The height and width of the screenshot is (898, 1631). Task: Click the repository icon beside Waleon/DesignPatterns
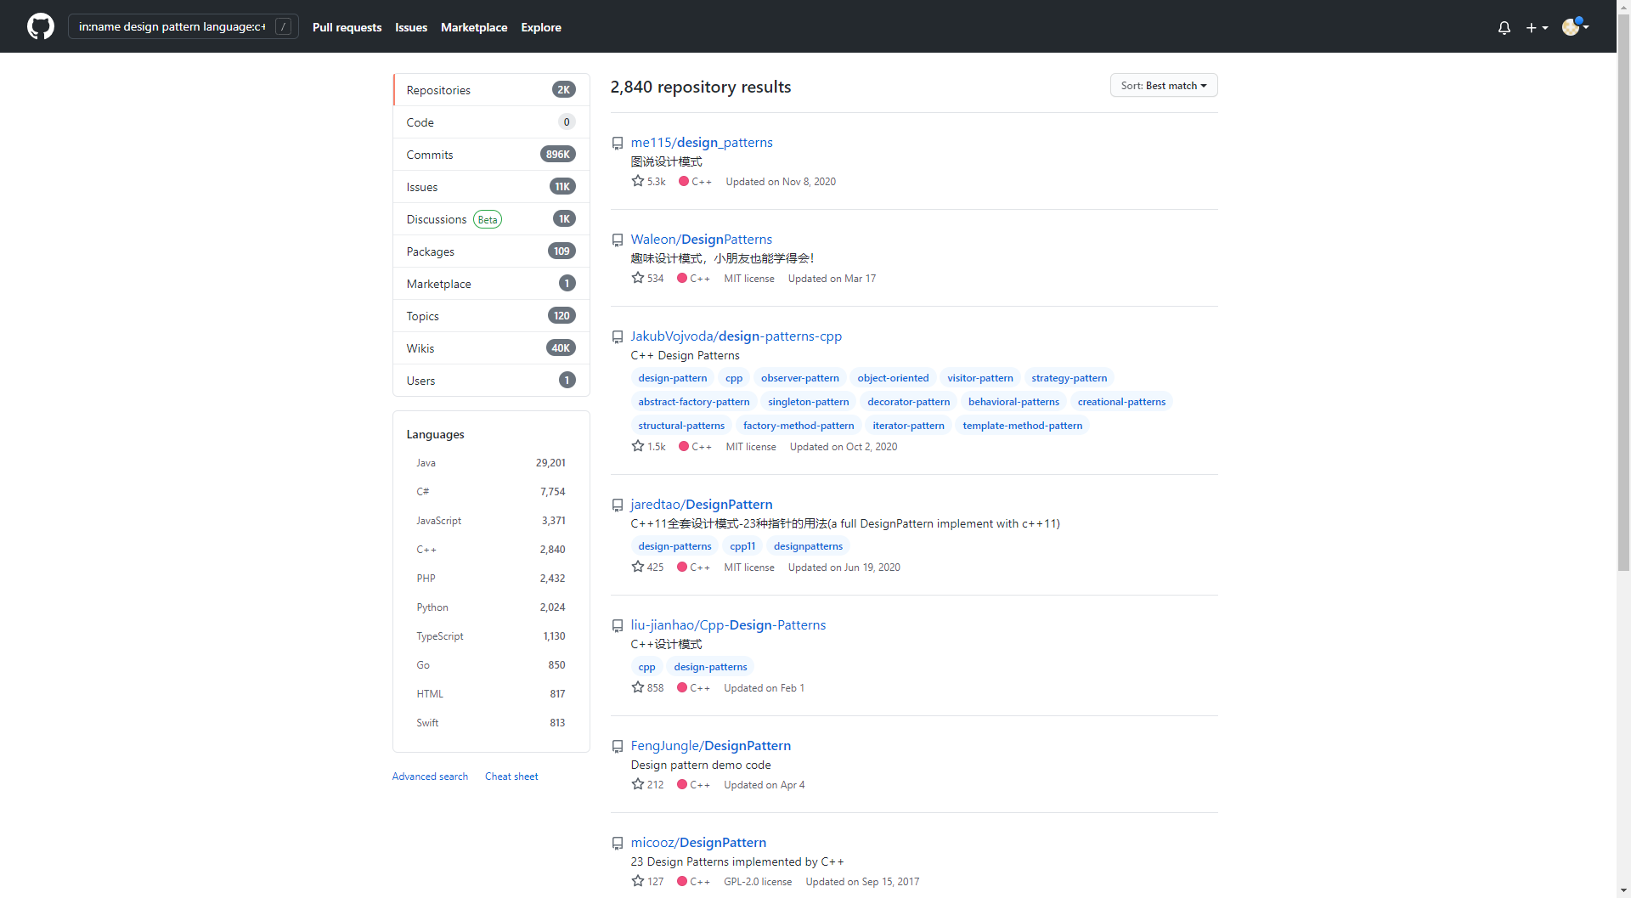(x=618, y=240)
